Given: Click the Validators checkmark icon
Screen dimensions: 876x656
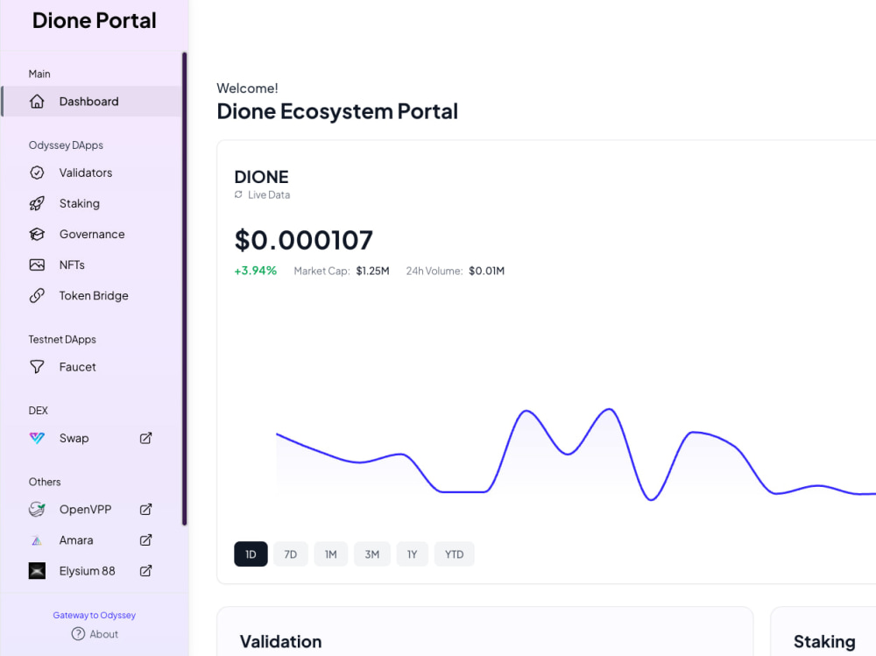Looking at the screenshot, I should (x=37, y=173).
